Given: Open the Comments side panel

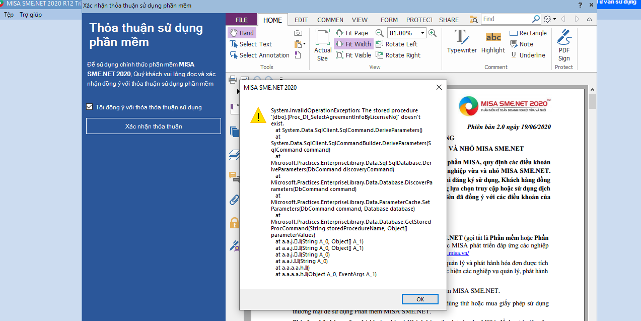Looking at the screenshot, I should coord(234,177).
